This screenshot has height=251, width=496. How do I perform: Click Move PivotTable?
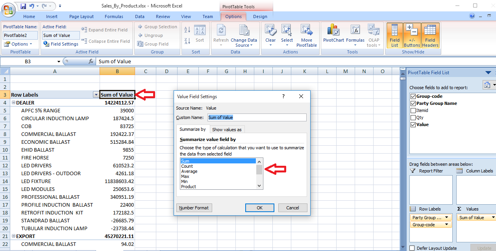(x=307, y=35)
